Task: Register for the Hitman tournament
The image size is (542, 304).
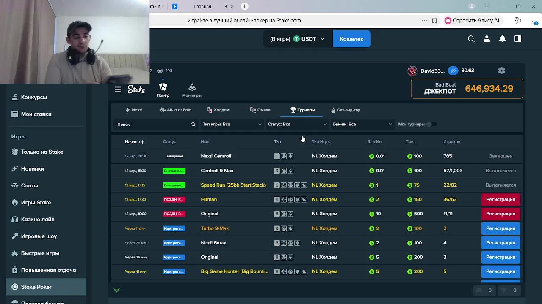Action: [501, 199]
